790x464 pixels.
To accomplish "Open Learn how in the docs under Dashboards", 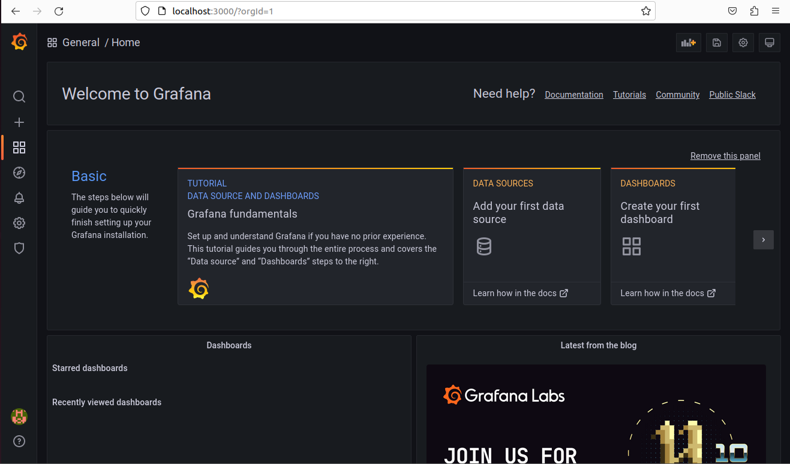I will pyautogui.click(x=668, y=293).
